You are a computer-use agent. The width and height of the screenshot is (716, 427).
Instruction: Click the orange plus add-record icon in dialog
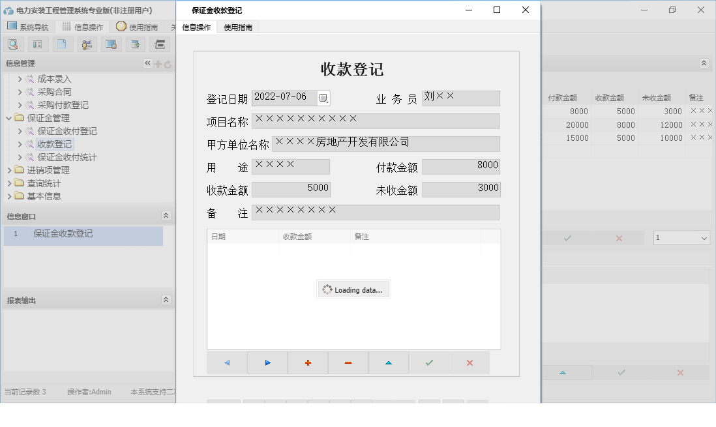[x=308, y=363]
